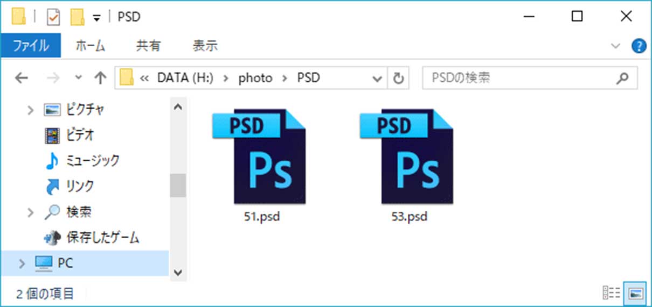Open the recent locations dropdown arrow

pyautogui.click(x=79, y=78)
